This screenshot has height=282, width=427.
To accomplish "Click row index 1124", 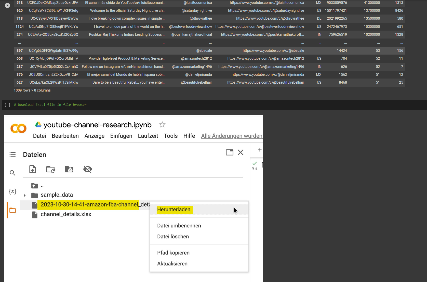I will [20, 27].
